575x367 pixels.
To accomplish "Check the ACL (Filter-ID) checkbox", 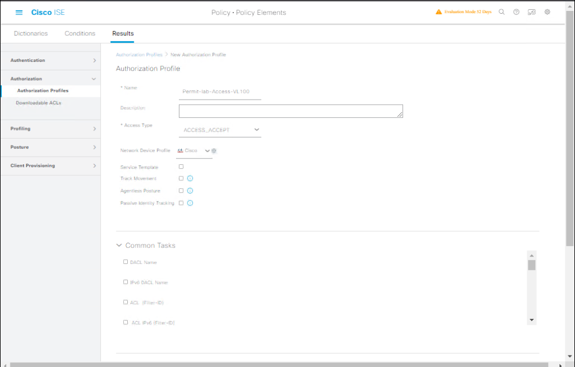I will click(126, 302).
